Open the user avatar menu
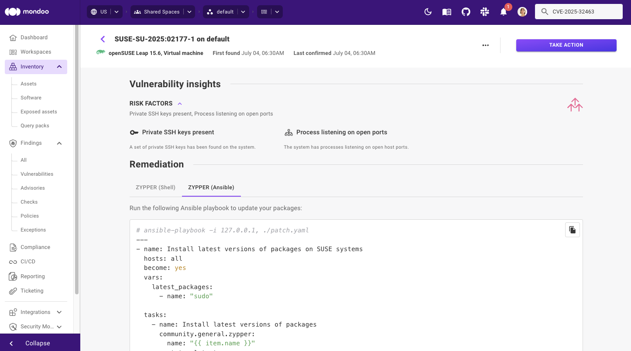This screenshot has height=351, width=631. 522,12
